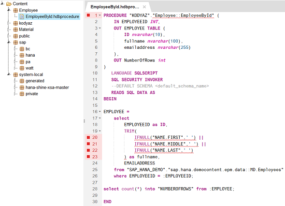Click the generated package icon
285x206 pixels.
22,81
